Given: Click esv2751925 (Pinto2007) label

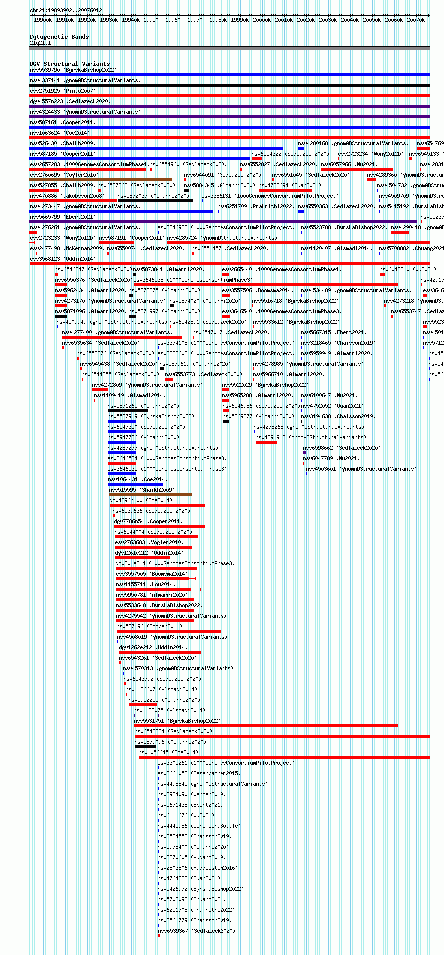Looking at the screenshot, I should pos(62,91).
